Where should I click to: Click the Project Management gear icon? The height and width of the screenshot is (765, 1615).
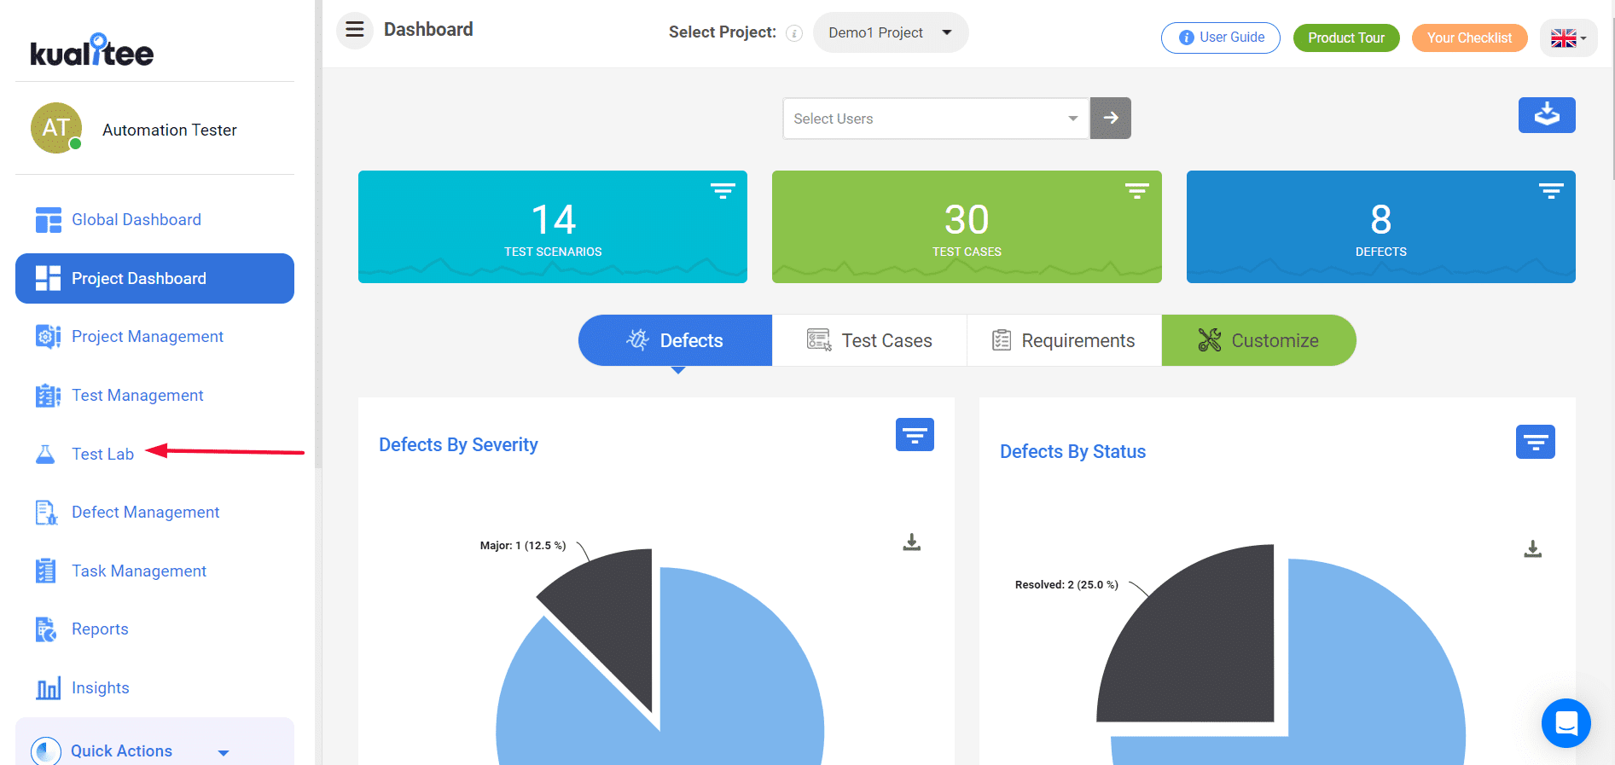[48, 337]
